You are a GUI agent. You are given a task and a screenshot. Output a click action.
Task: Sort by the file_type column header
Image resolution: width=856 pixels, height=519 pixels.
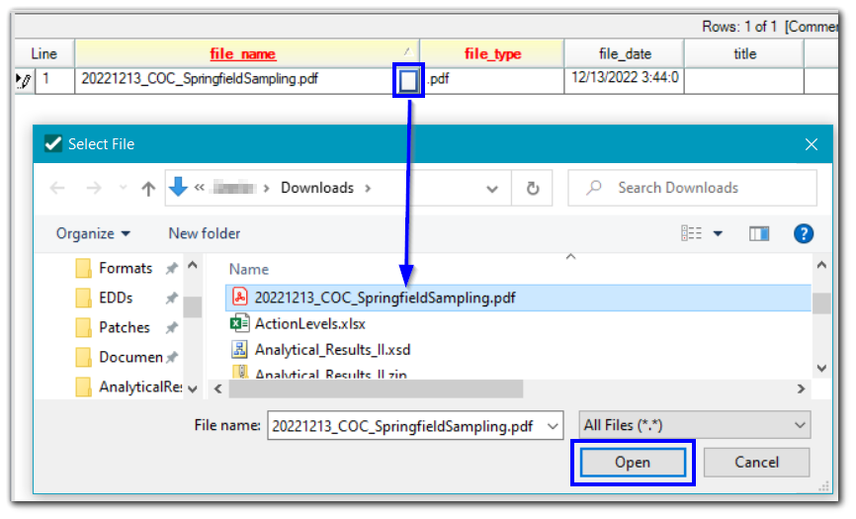(492, 53)
